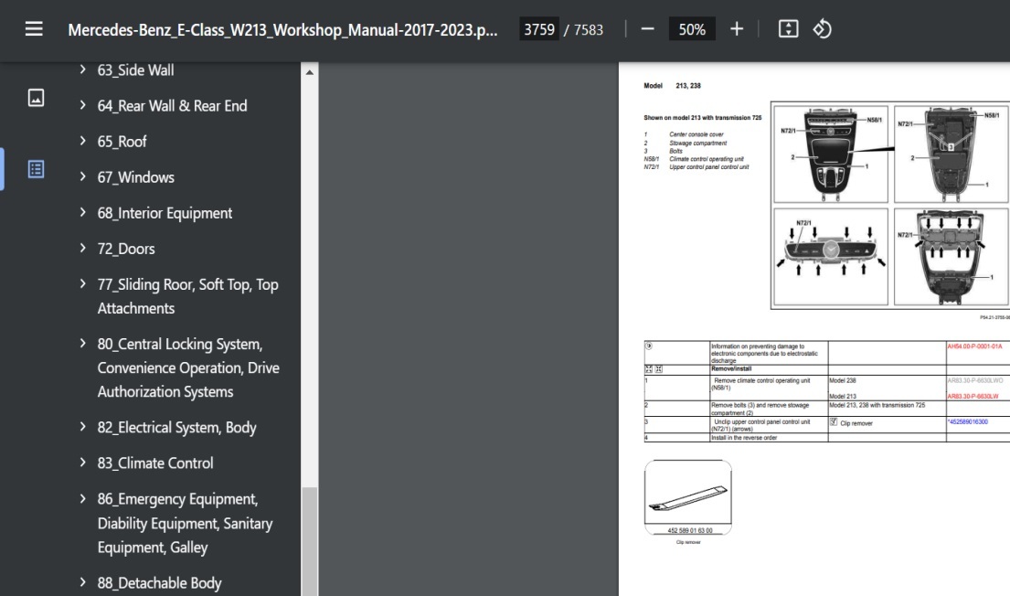Screen dimensions: 1010x596
Task: Click the Remove/install table heading
Action: 731,369
